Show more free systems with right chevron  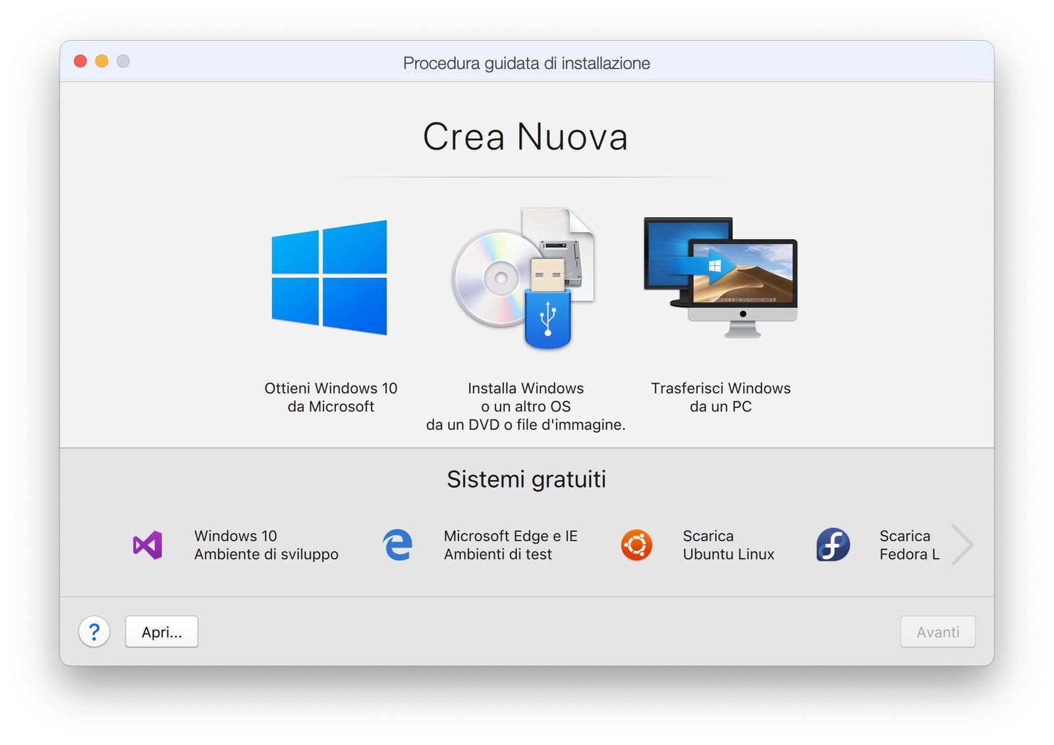962,545
